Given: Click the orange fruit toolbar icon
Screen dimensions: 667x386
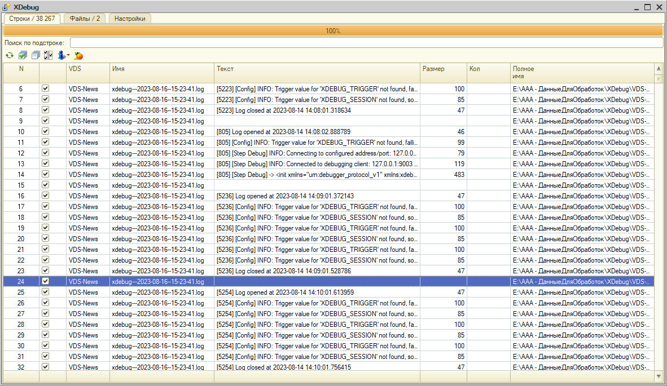Looking at the screenshot, I should (78, 55).
